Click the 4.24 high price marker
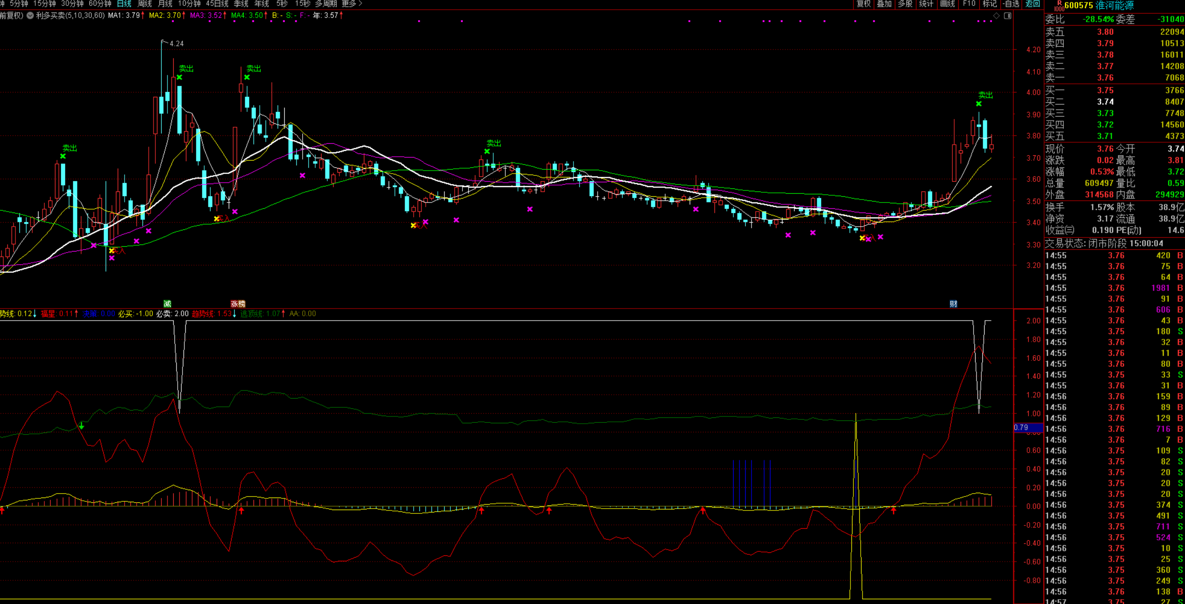The image size is (1185, 604). point(176,44)
